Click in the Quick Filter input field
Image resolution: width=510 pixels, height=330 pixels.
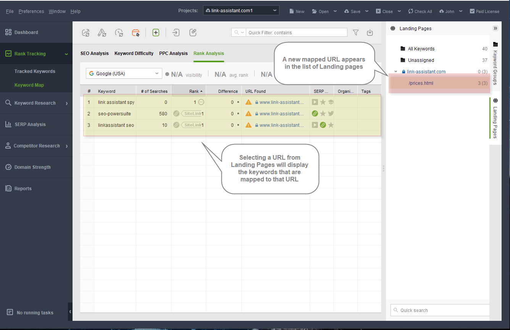(297, 33)
